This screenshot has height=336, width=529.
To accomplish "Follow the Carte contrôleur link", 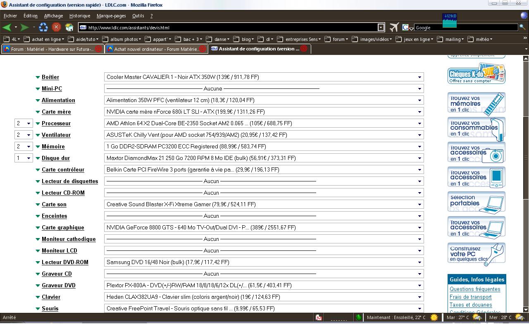I will click(x=63, y=169).
